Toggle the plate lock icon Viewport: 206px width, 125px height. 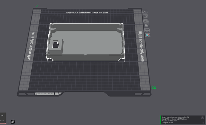(x=146, y=25)
